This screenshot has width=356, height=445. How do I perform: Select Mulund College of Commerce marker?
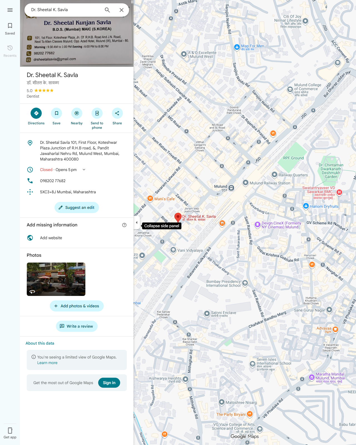pyautogui.click(x=290, y=90)
